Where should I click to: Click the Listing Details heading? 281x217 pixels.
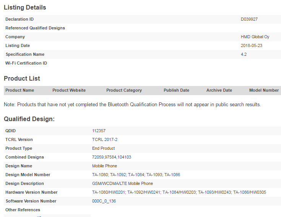[25, 7]
